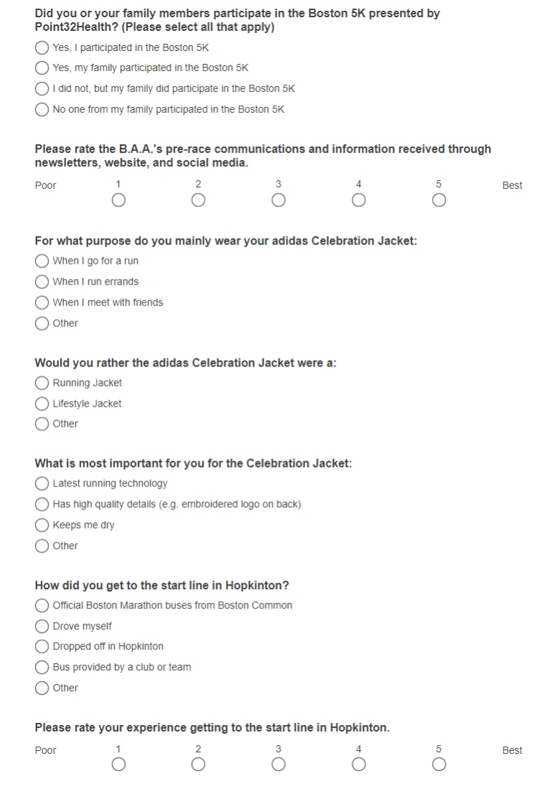
Task: Choose "When I run errands"
Action: point(42,282)
